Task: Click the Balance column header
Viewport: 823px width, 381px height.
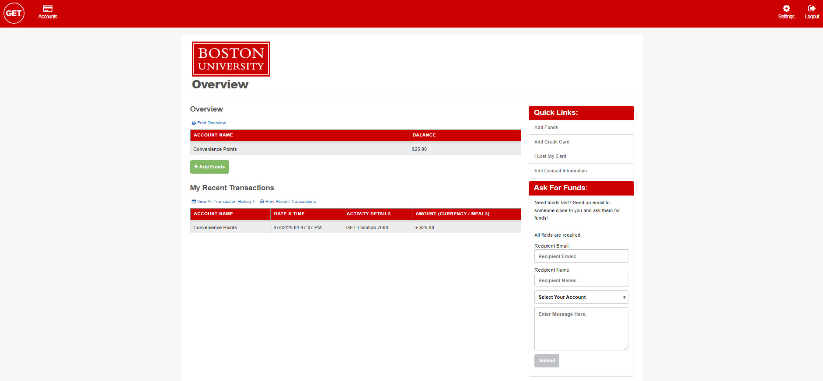Action: (465, 135)
